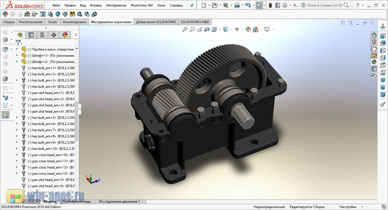Click into the help search field
The width and height of the screenshot is (388, 210).
point(324,5)
